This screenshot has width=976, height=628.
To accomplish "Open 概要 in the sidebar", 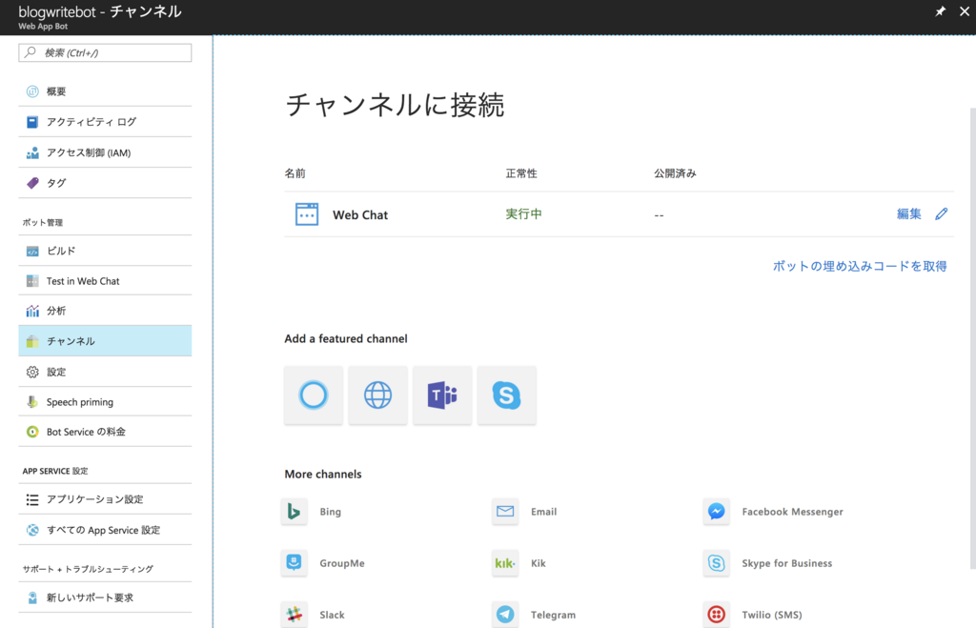I will point(105,91).
